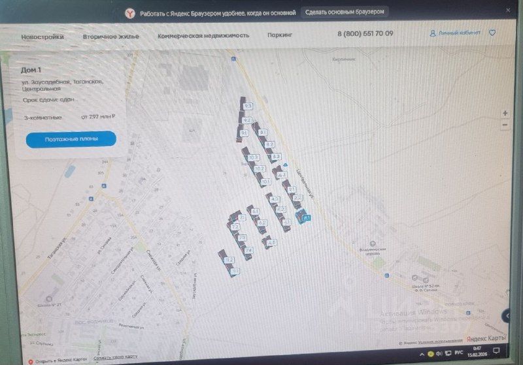
Task: Select building marker 6.2 on the map
Action: tap(262, 223)
